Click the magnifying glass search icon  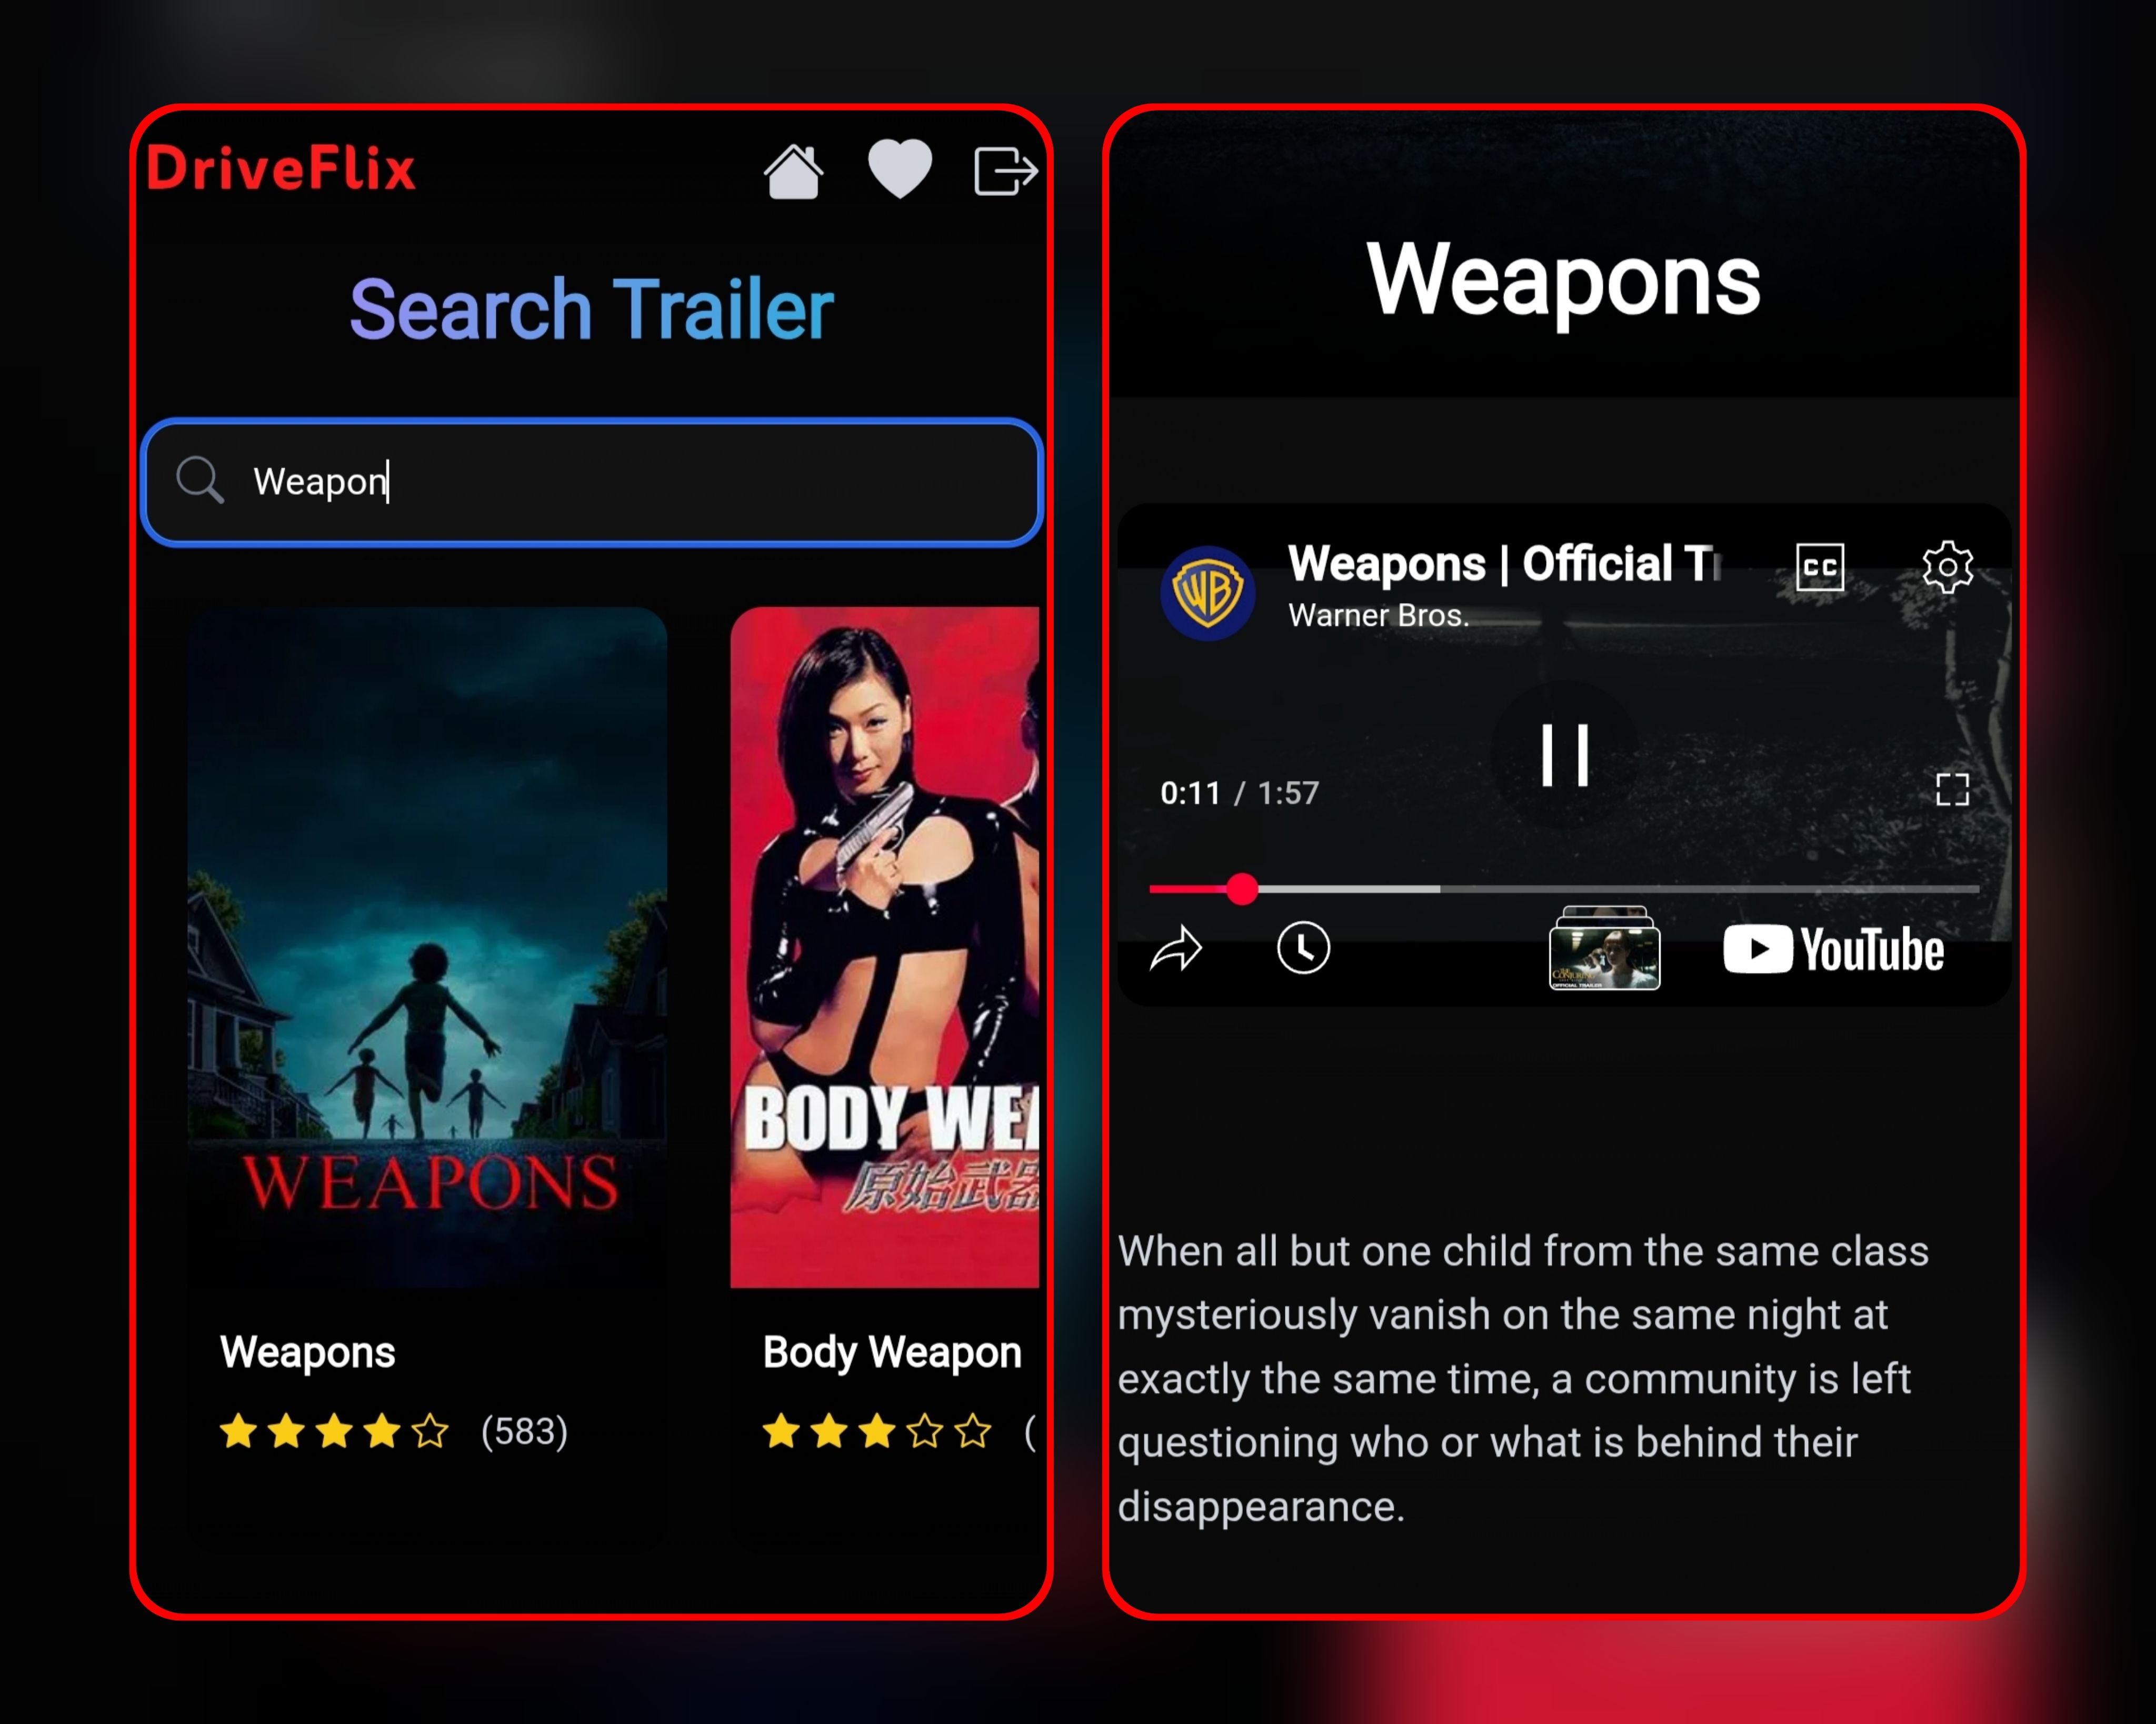tap(200, 480)
